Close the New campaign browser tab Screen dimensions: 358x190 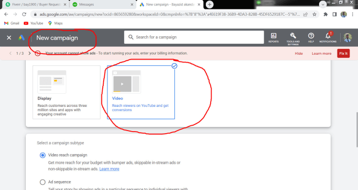tap(199, 4)
